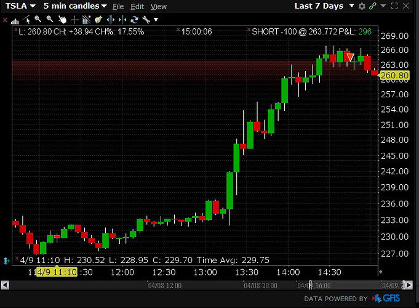Image resolution: width=419 pixels, height=308 pixels.
Task: Dismiss the L: 260.80 quote info label
Action: (16, 29)
